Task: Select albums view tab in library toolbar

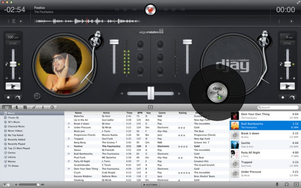Action: pyautogui.click(x=25, y=108)
